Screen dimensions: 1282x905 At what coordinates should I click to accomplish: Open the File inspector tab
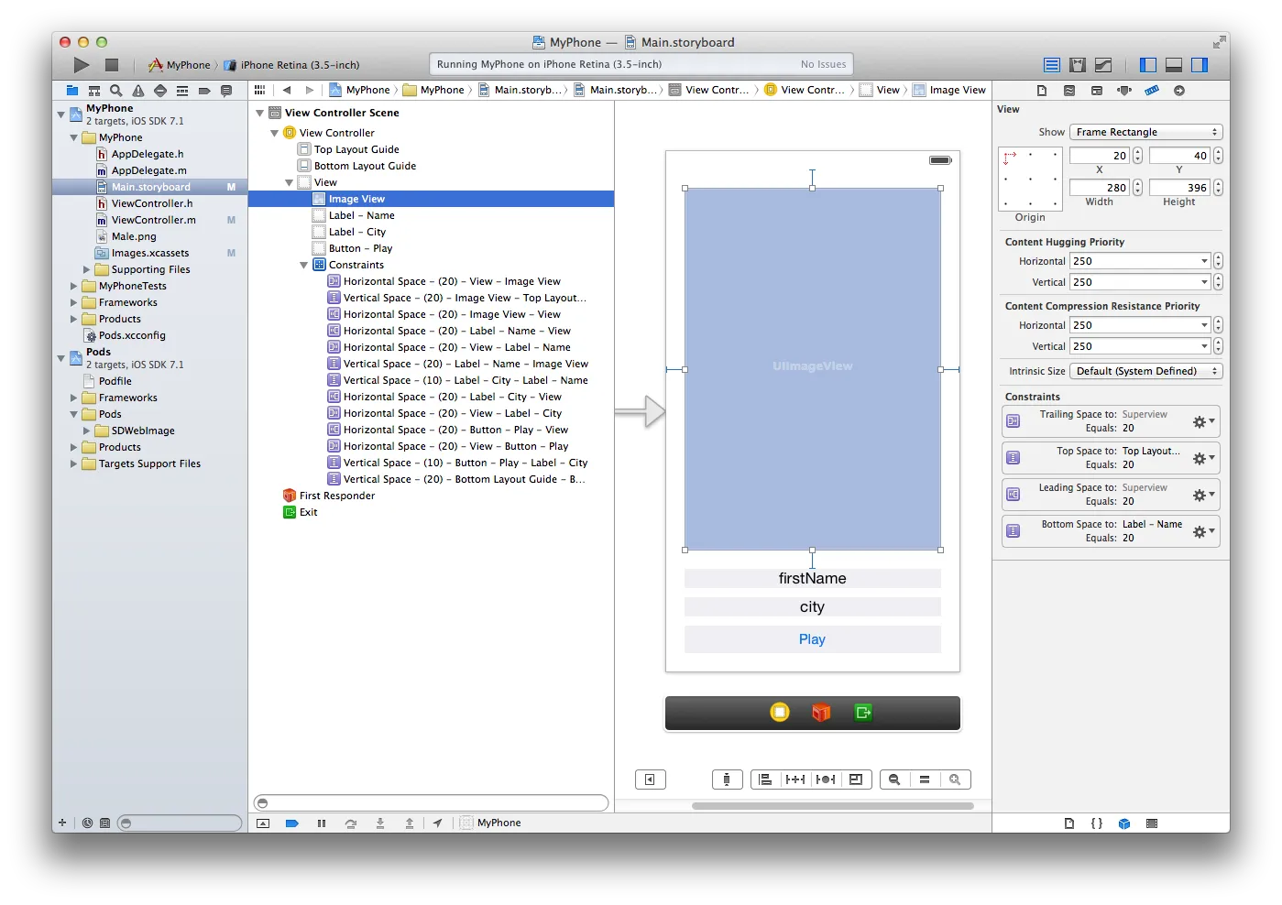[1042, 91]
